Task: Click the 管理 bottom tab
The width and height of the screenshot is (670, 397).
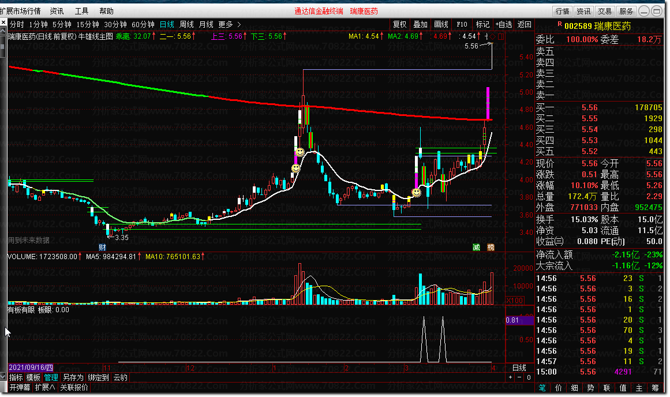Action: coord(51,377)
